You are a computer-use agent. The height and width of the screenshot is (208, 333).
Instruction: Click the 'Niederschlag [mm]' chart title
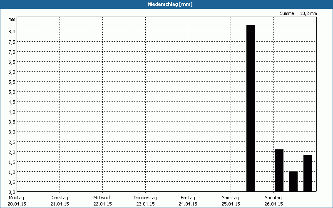[170, 4]
